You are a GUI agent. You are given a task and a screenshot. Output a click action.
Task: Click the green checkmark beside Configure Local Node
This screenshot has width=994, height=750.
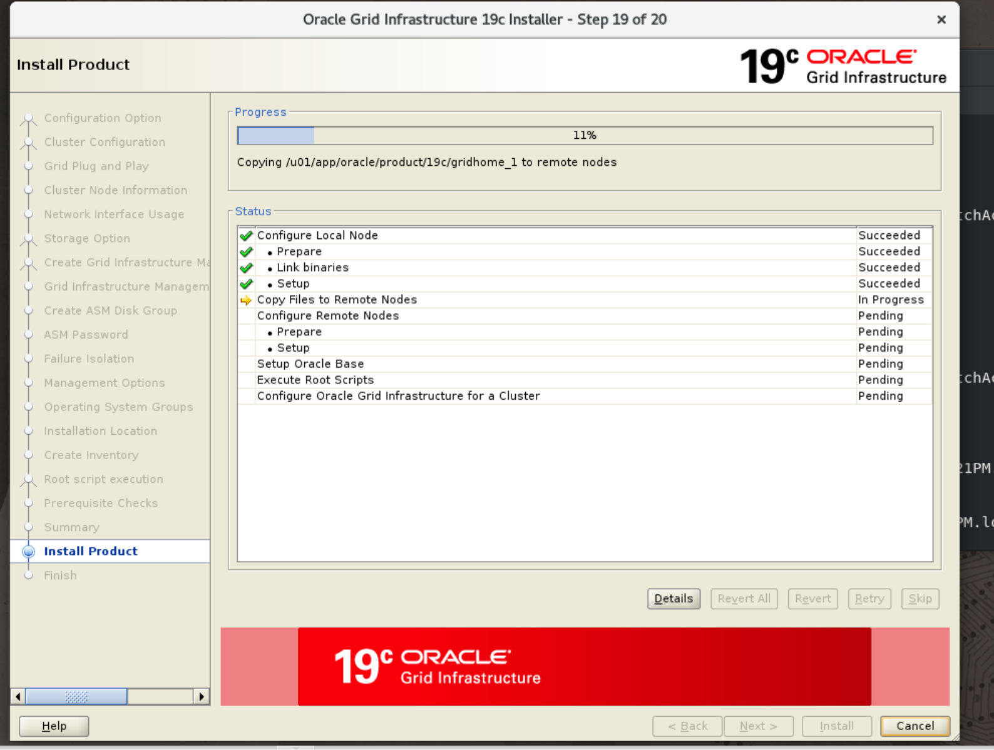click(x=246, y=236)
